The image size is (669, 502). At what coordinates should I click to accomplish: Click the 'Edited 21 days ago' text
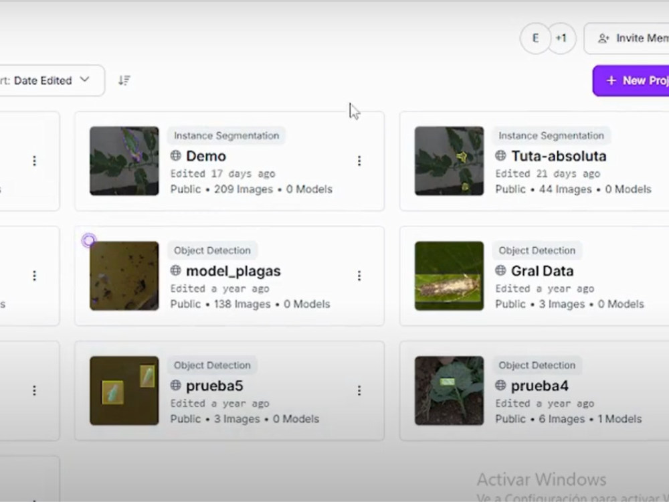[x=548, y=174]
